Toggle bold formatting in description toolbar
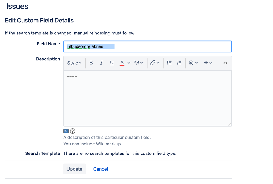 tap(91, 63)
